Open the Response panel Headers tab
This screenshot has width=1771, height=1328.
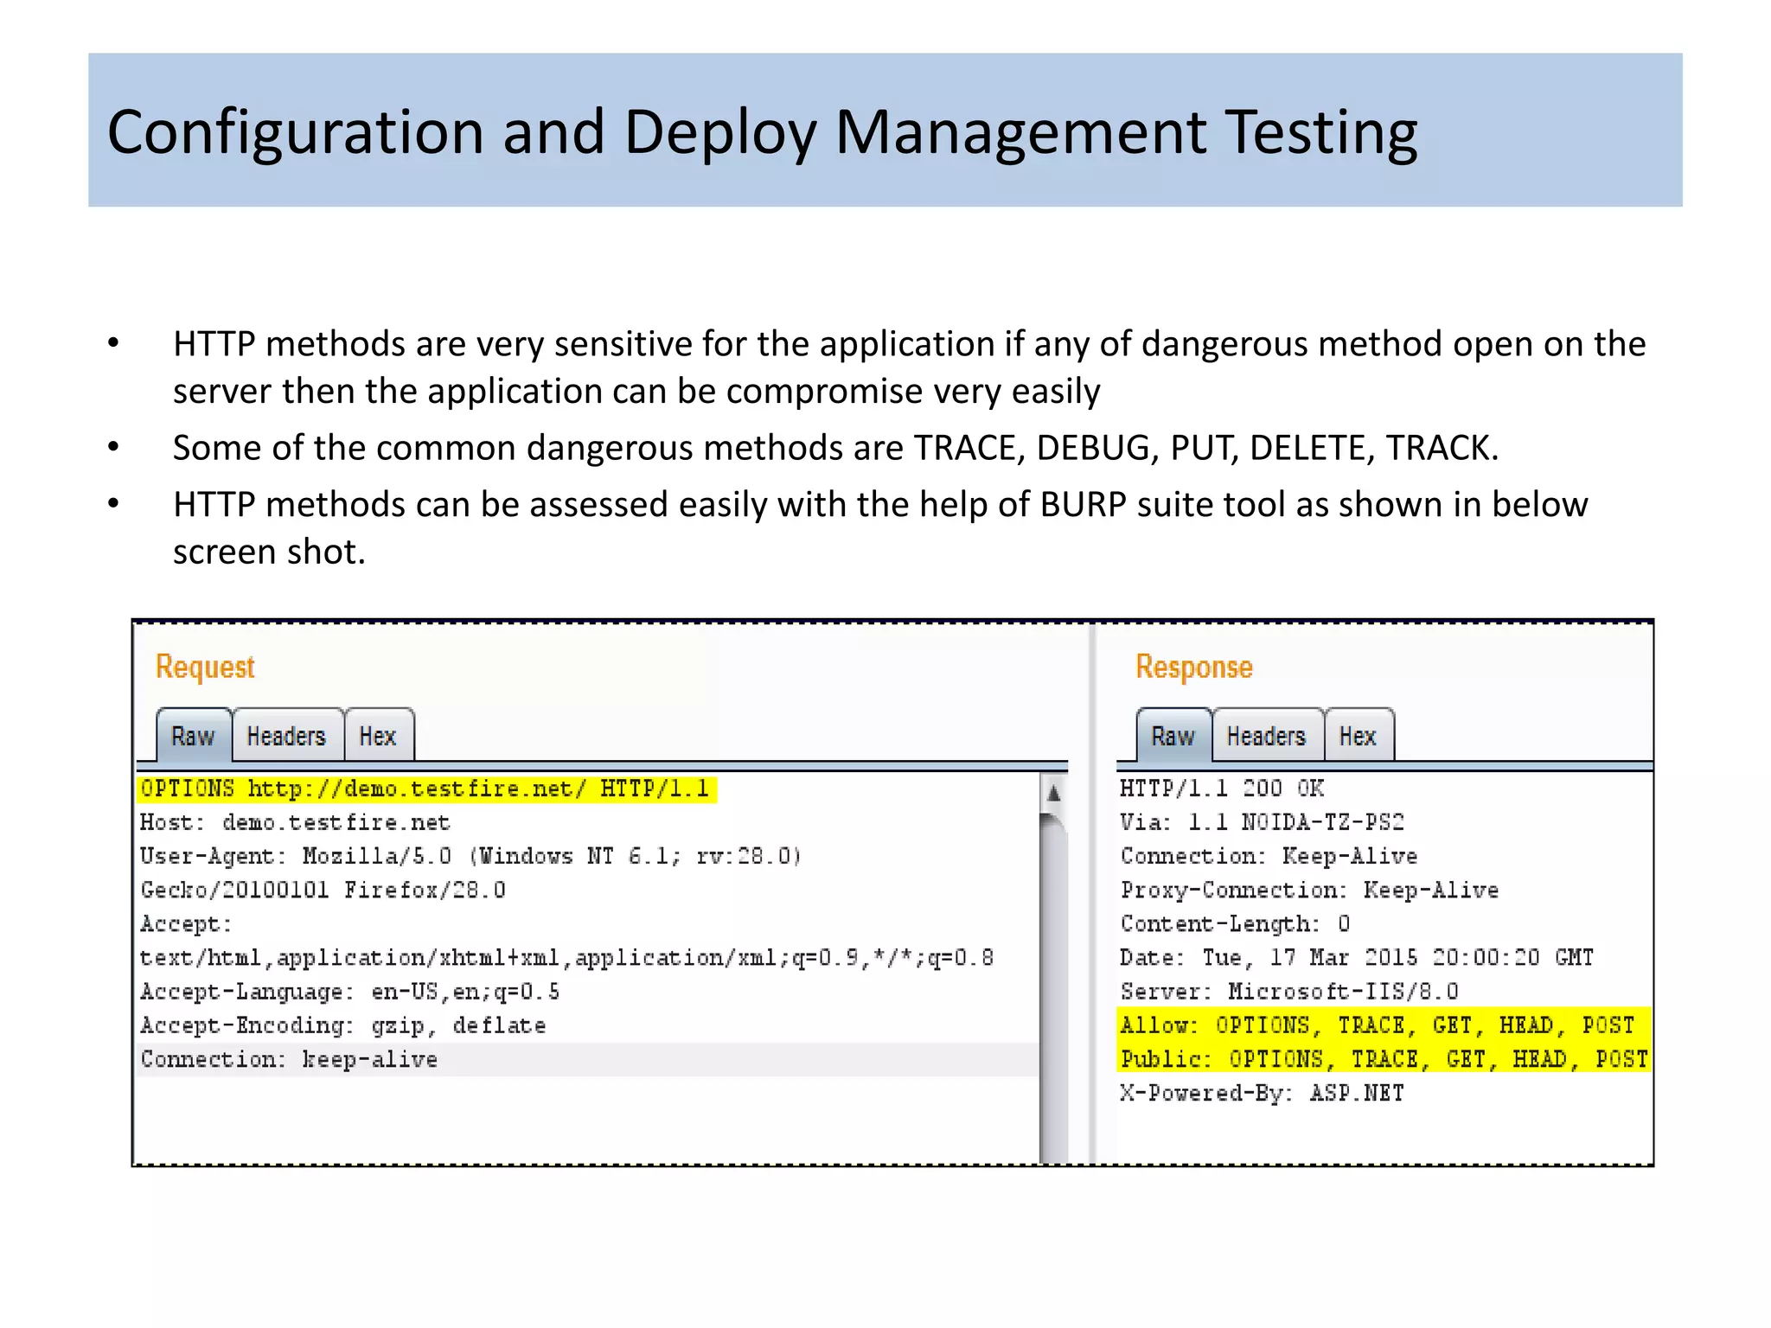click(1267, 736)
